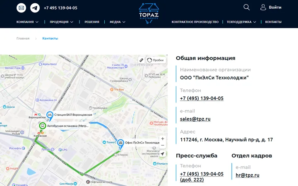Go to Главная breadcrumb link
298x186 pixels.
click(23, 38)
